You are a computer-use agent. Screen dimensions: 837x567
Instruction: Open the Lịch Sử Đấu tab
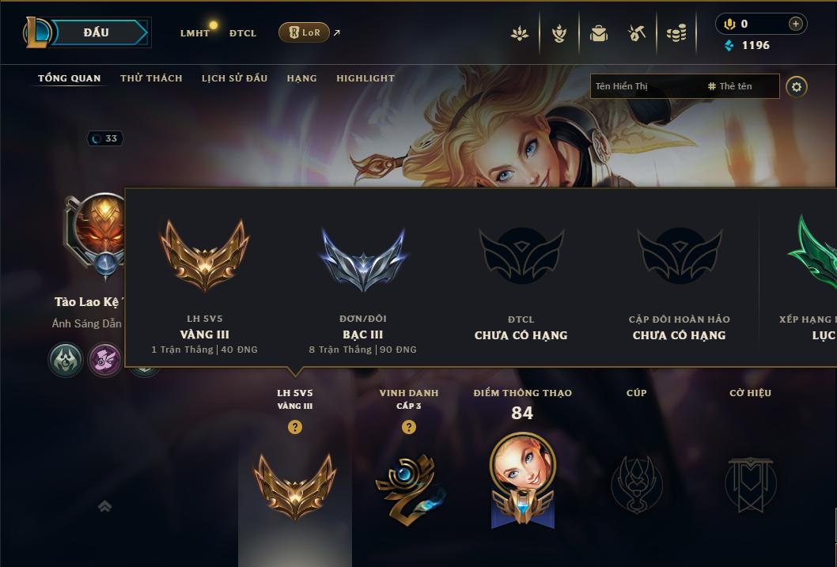(x=234, y=78)
